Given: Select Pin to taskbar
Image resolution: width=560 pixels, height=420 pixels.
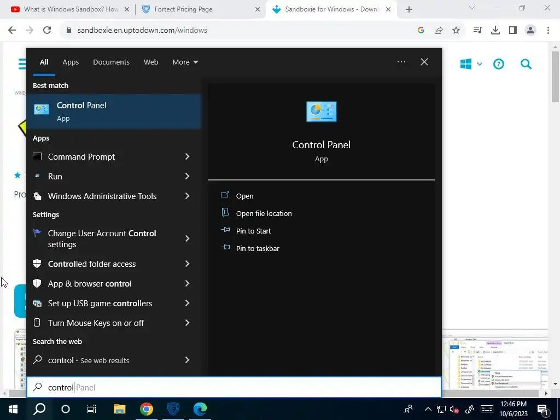Looking at the screenshot, I should coord(258,248).
